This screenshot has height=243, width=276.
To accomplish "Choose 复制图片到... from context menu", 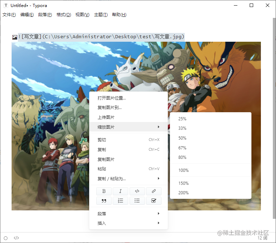I will [129, 108].
